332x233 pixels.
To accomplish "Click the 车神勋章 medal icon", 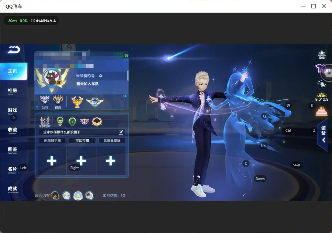I will (45, 122).
